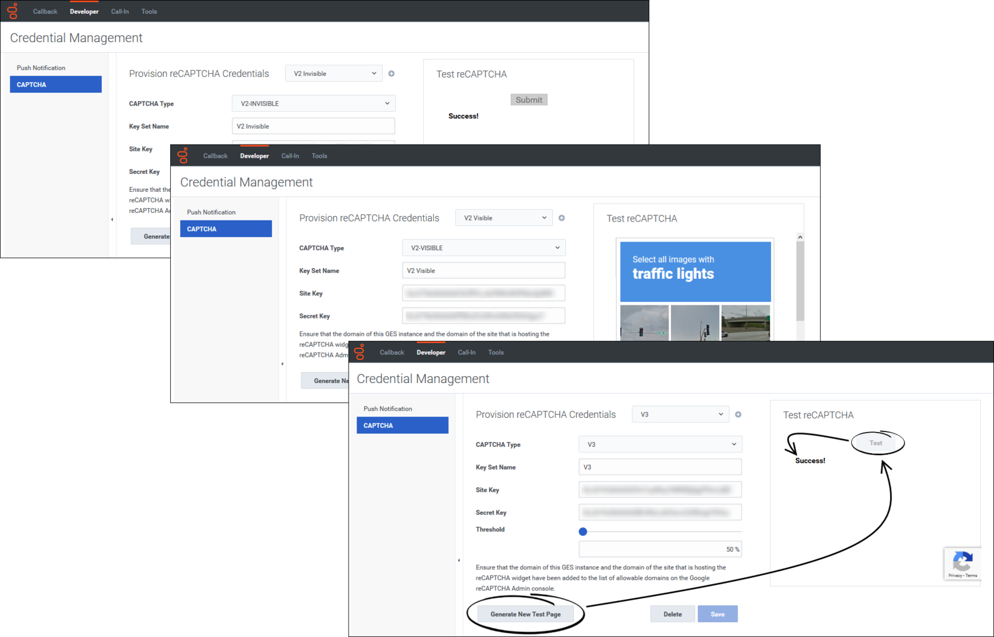Open the V2-INVISIBLE CAPTCHA Type dropdown
994x637 pixels.
coord(314,104)
